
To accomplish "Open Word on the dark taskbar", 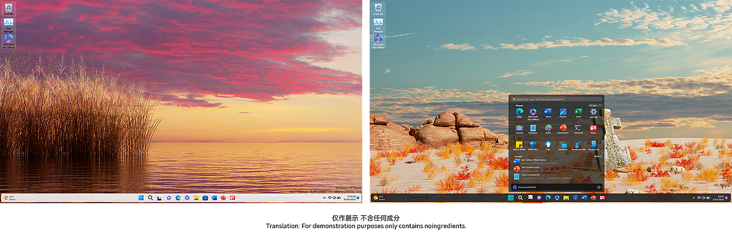I will pyautogui.click(x=584, y=197).
